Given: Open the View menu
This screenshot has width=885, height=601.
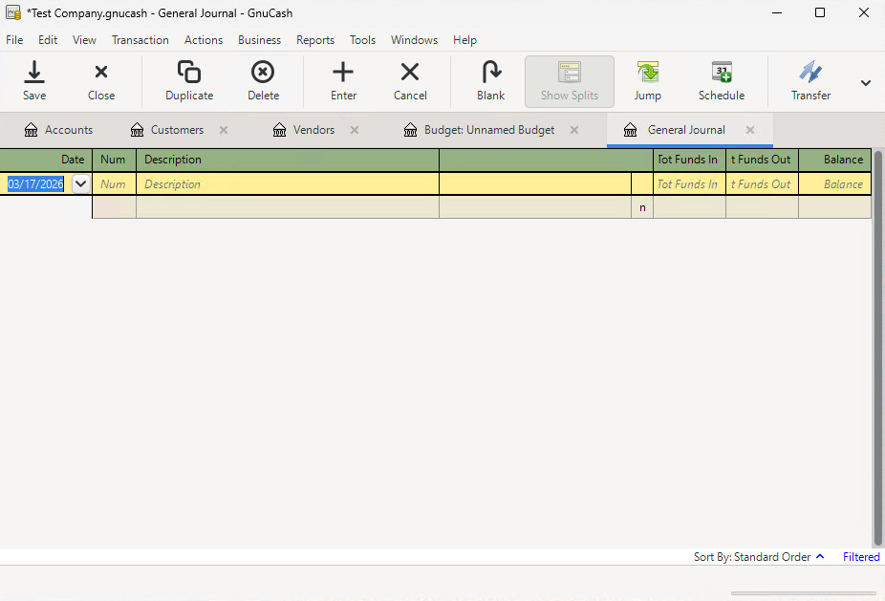Looking at the screenshot, I should [84, 40].
